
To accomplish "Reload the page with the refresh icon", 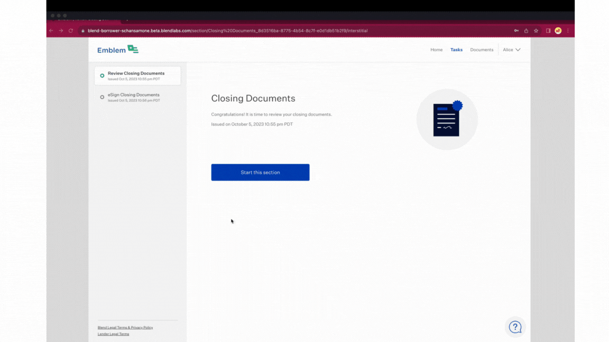I will tap(70, 31).
